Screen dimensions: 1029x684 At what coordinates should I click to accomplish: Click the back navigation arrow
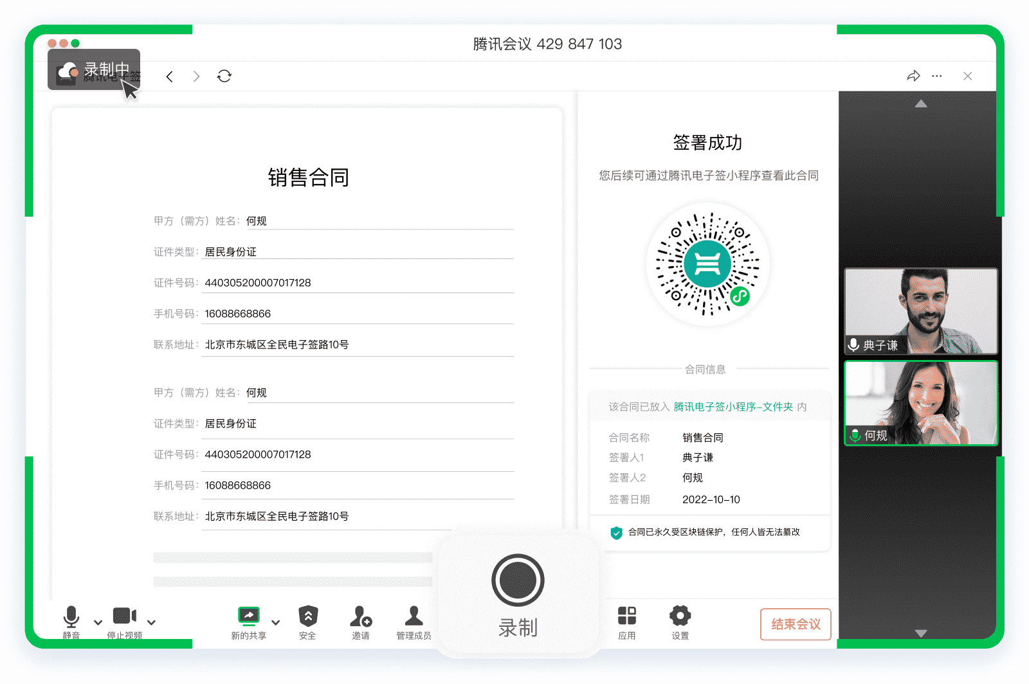(x=170, y=76)
